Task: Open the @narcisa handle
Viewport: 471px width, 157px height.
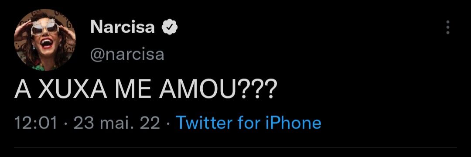Action: tap(127, 55)
